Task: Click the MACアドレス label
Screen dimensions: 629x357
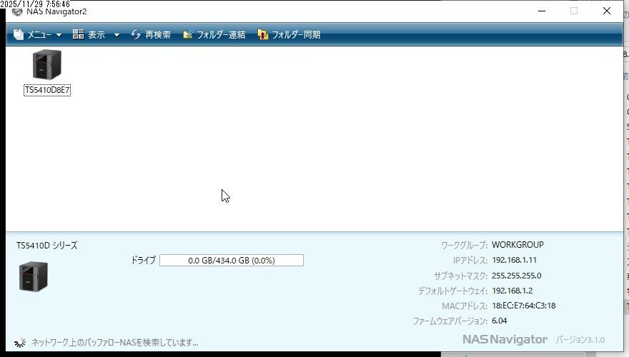Action: [465, 306]
